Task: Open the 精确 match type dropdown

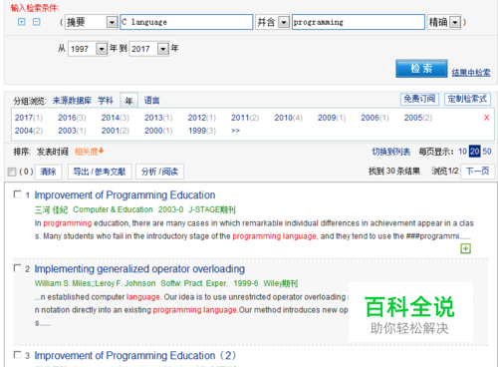Action: 455,22
